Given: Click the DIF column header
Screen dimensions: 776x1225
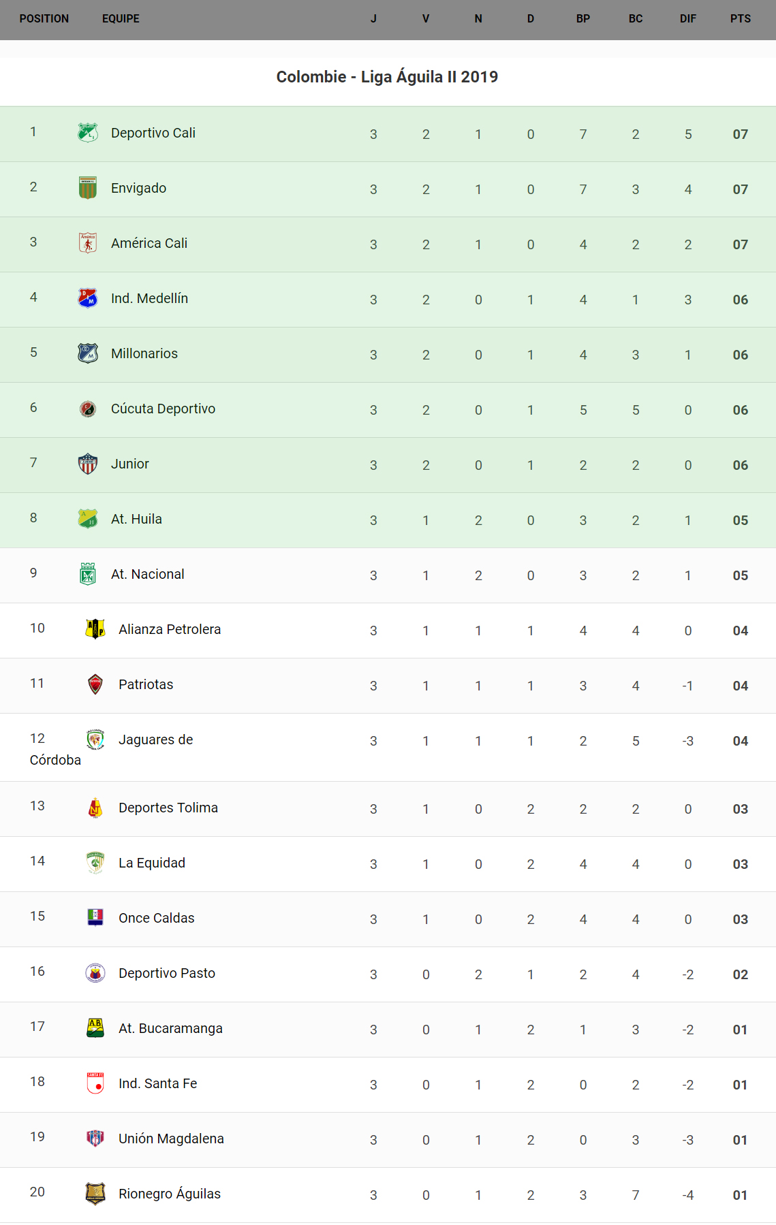Looking at the screenshot, I should (687, 19).
